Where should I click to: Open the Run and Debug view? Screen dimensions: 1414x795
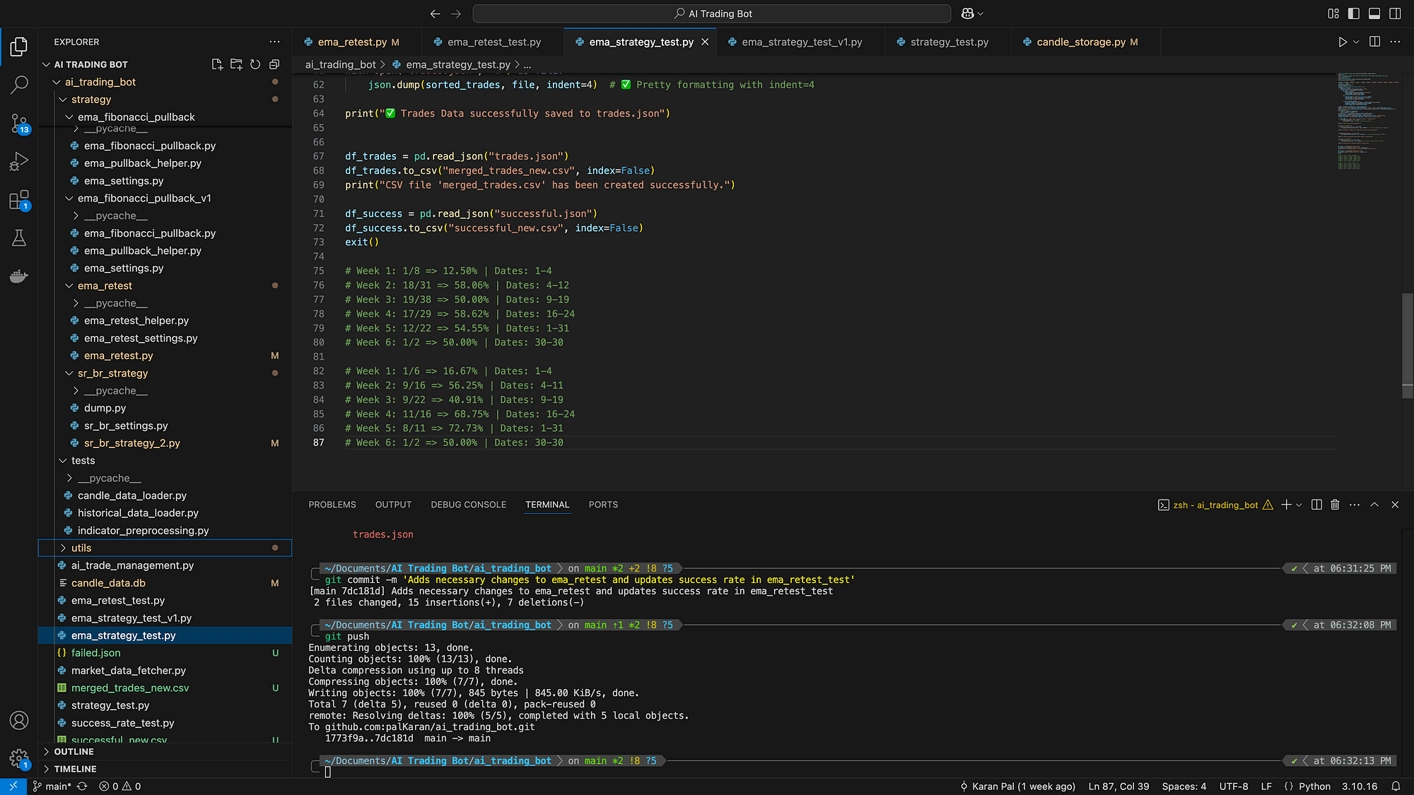coord(19,162)
